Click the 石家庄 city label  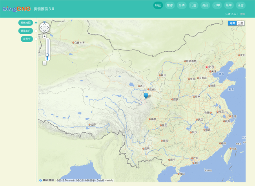(203, 78)
